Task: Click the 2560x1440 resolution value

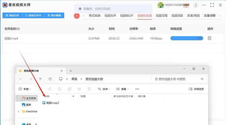Action: 136,38
